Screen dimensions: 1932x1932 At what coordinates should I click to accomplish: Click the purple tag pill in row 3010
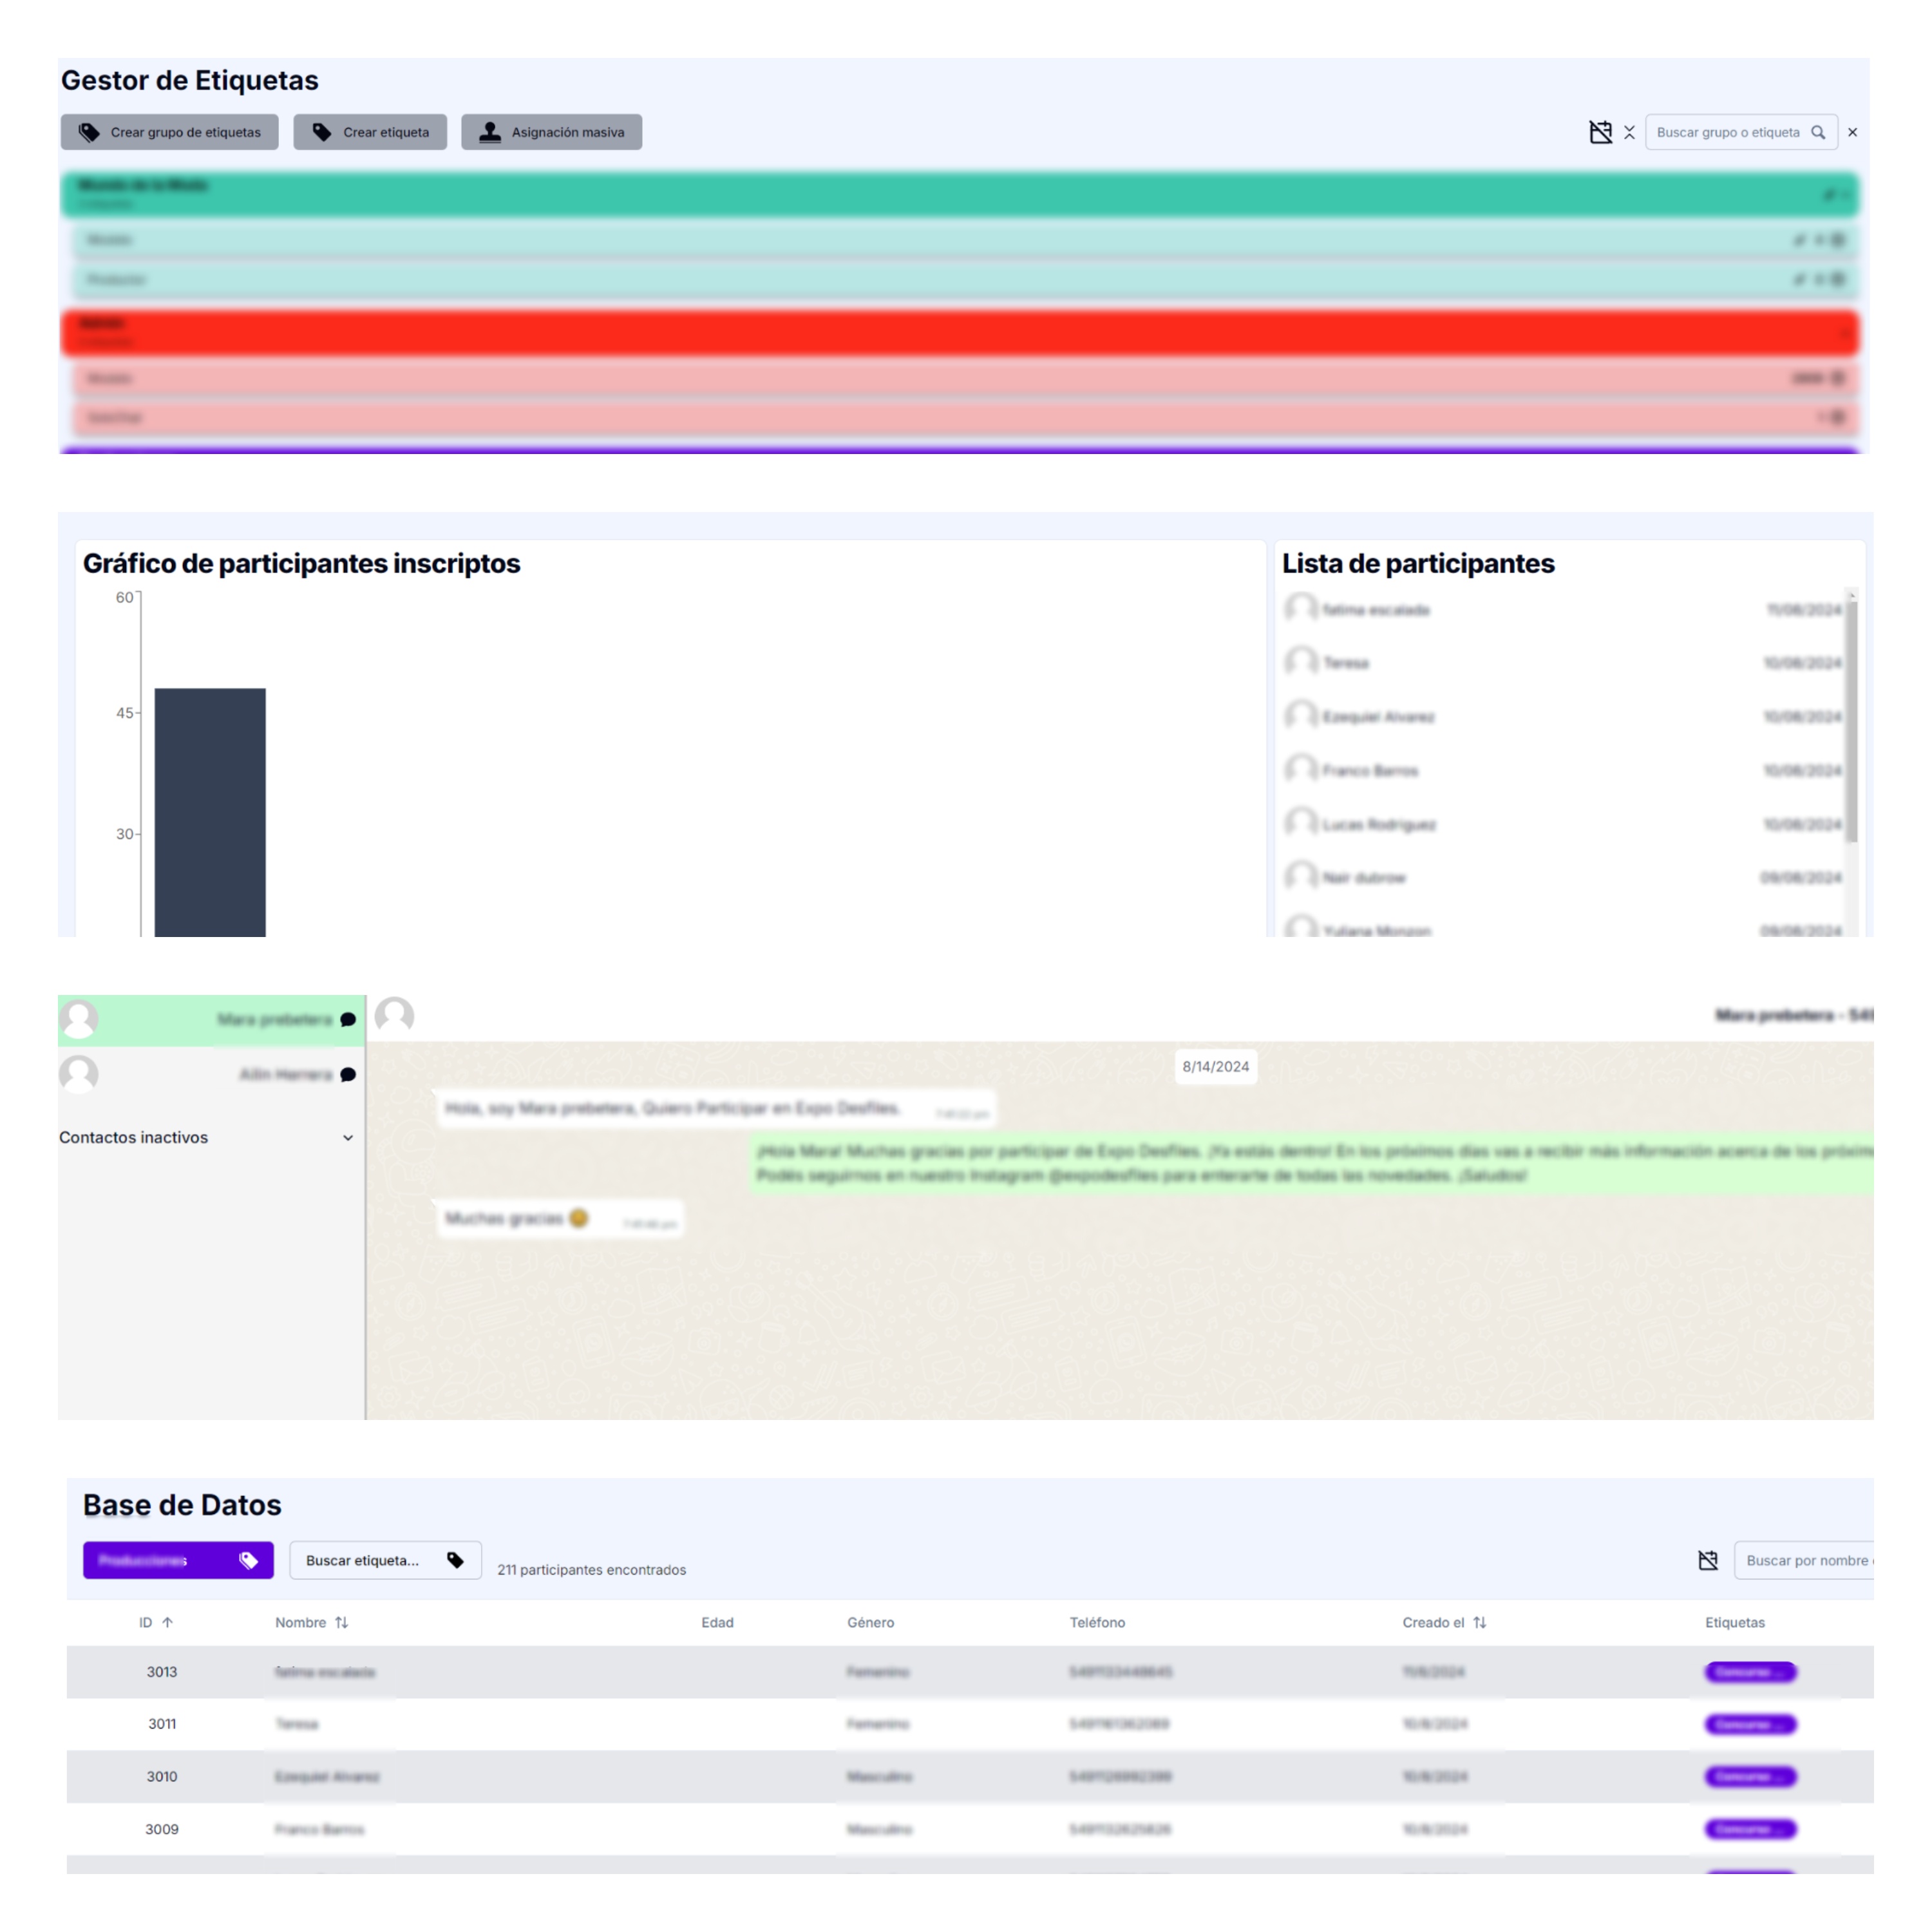tap(1750, 1777)
